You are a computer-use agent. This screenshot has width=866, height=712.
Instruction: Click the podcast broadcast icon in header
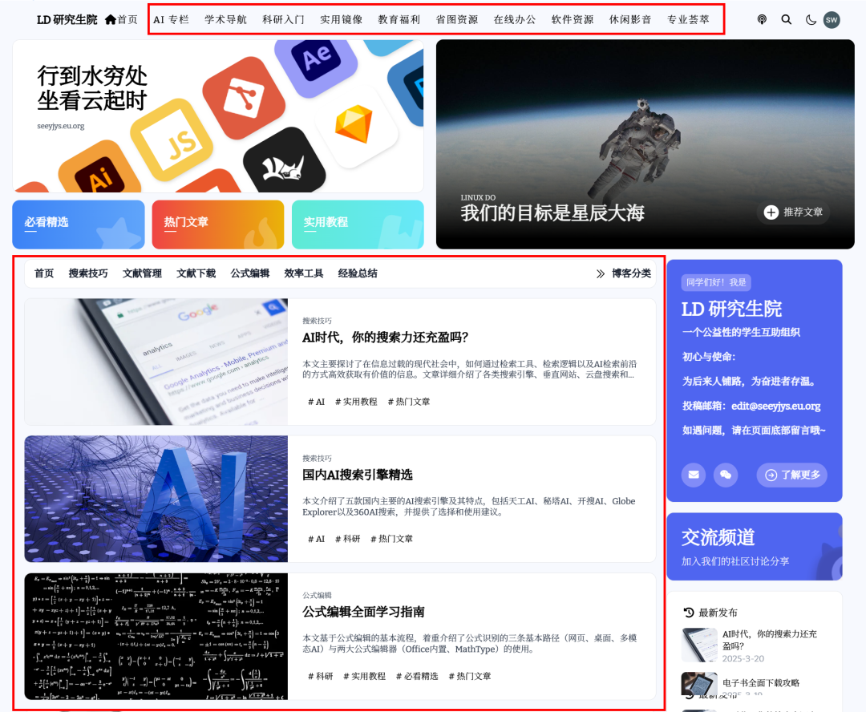(762, 19)
